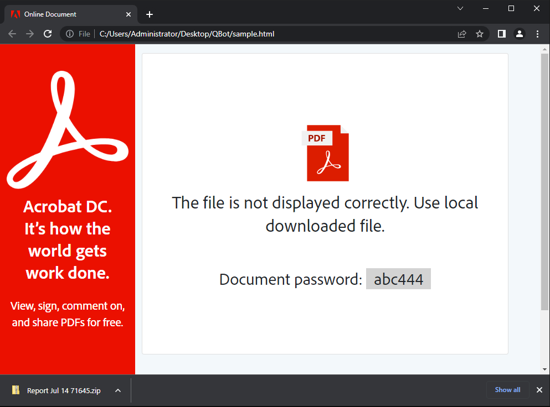Viewport: 550px width, 407px height.
Task: Open the browser side panel
Action: [x=502, y=34]
